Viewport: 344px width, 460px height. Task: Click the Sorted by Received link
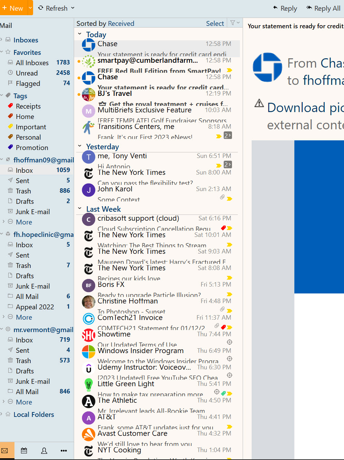tap(121, 23)
